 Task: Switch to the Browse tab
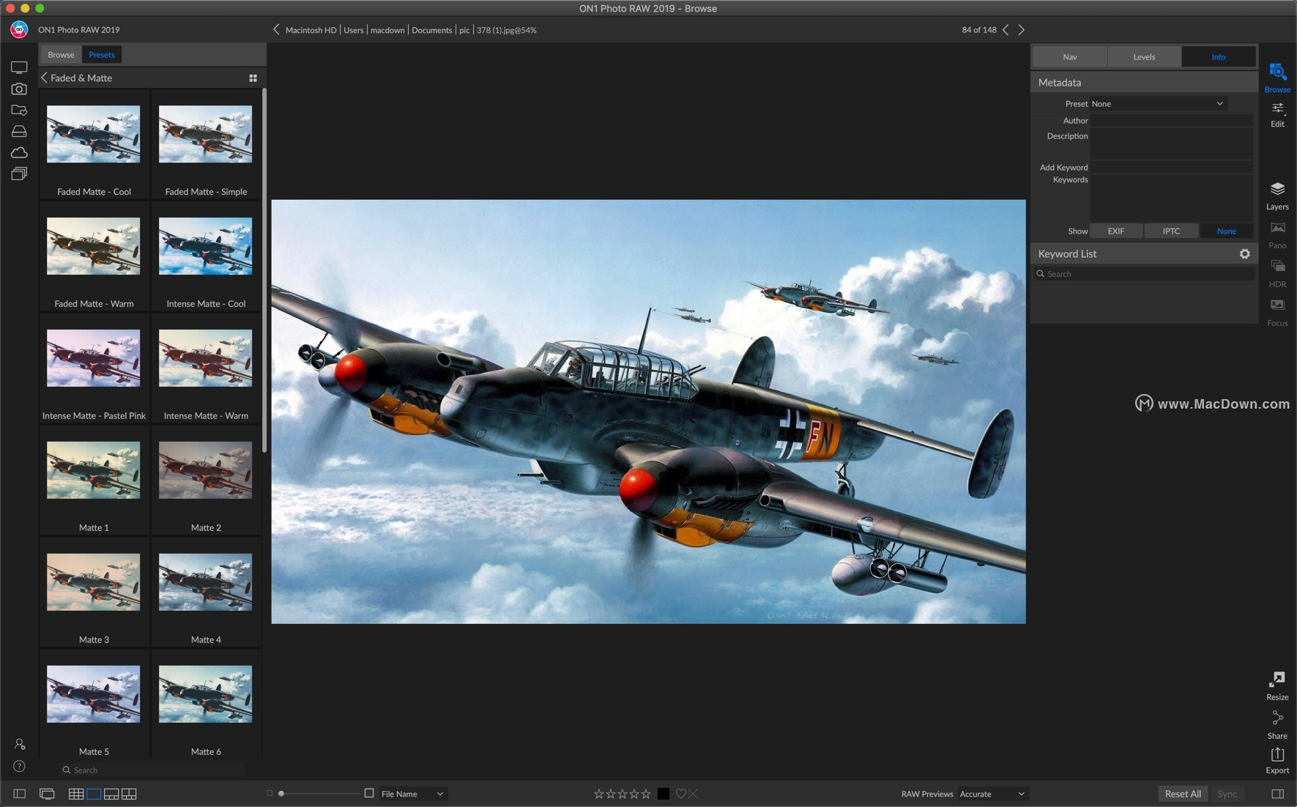coord(61,54)
